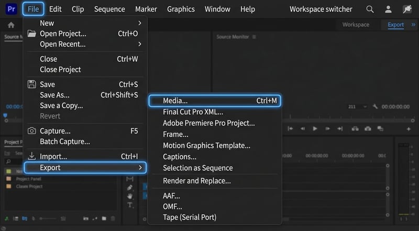The width and height of the screenshot is (419, 231).
Task: Expand Export submenu in File menu
Action: point(85,168)
